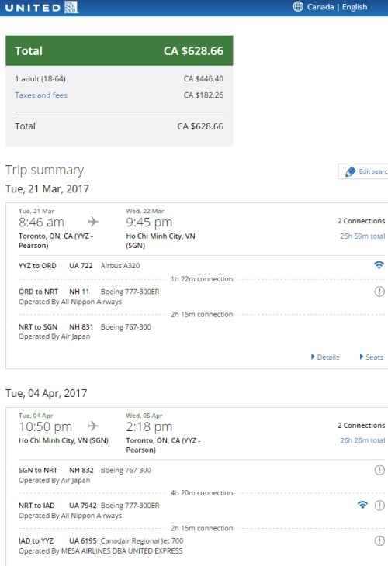
Task: Click the Wi-Fi icon on flight UA 722
Action: (379, 265)
